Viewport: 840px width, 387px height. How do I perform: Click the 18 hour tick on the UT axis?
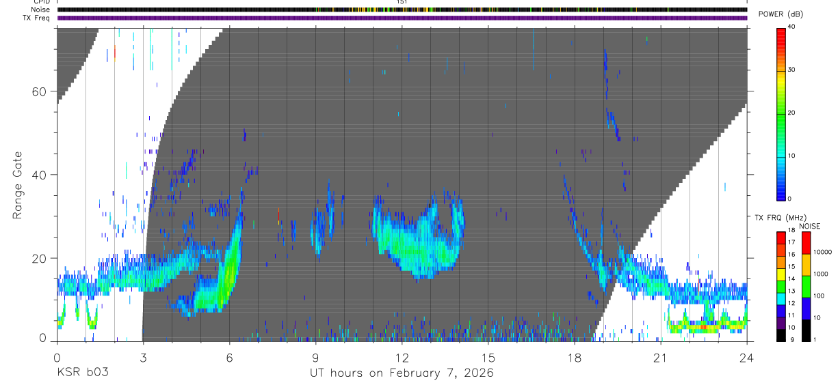click(x=575, y=357)
